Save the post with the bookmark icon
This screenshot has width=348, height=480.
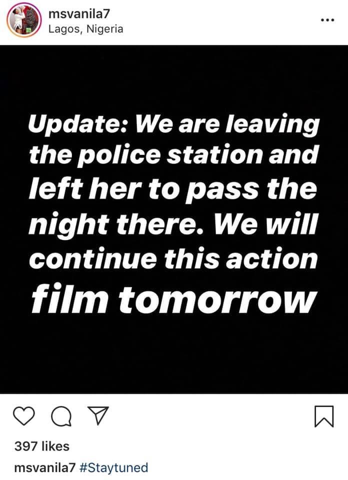[x=324, y=416]
